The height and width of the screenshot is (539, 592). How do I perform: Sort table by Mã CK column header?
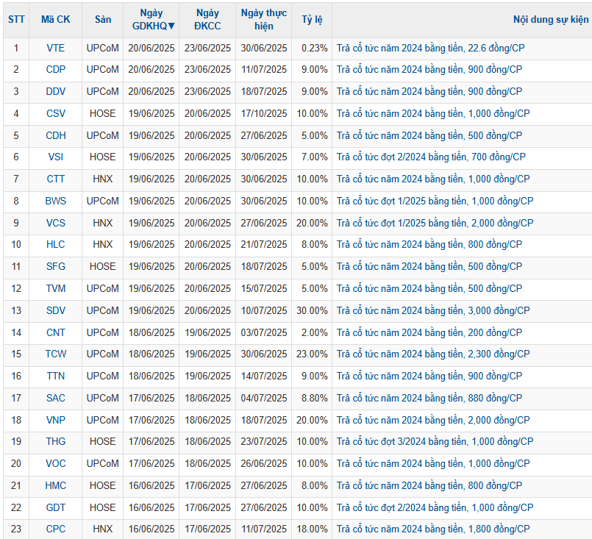pyautogui.click(x=55, y=20)
